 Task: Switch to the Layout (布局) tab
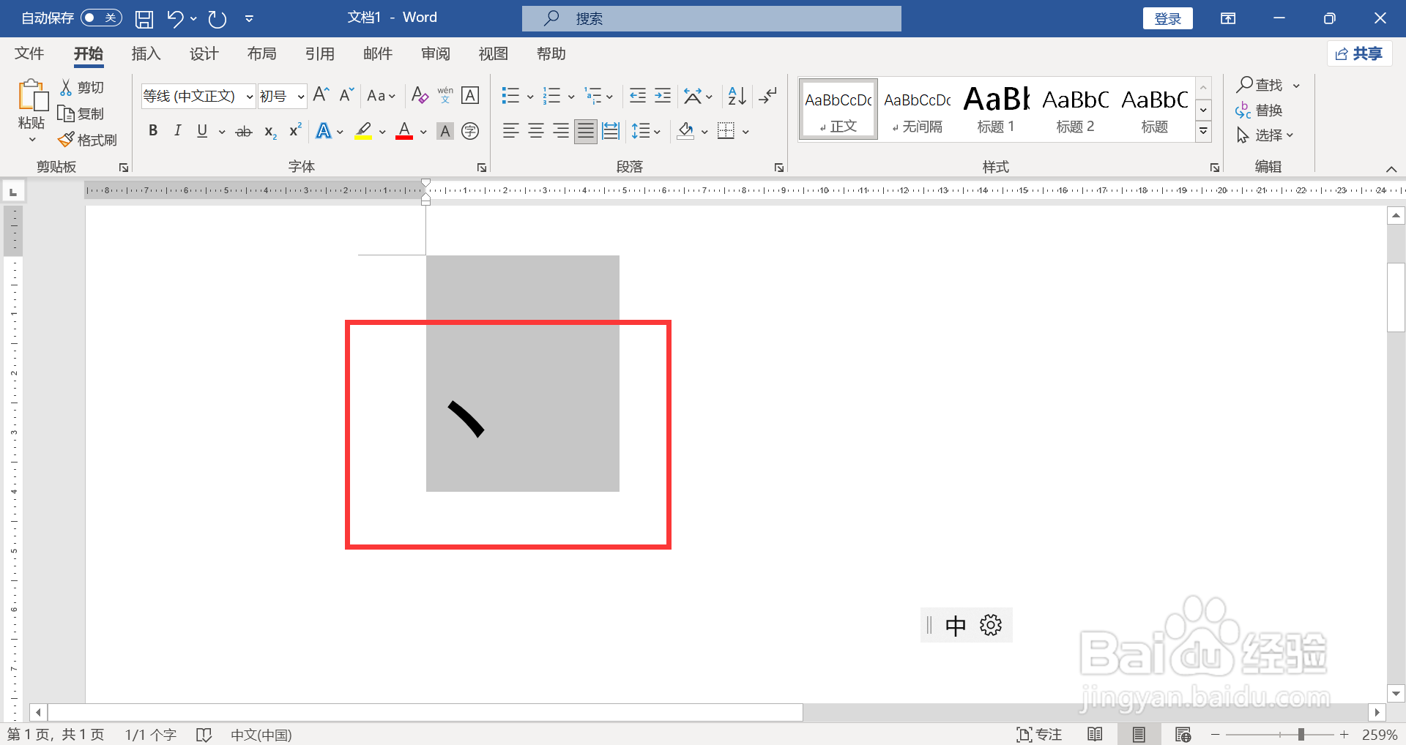point(261,53)
